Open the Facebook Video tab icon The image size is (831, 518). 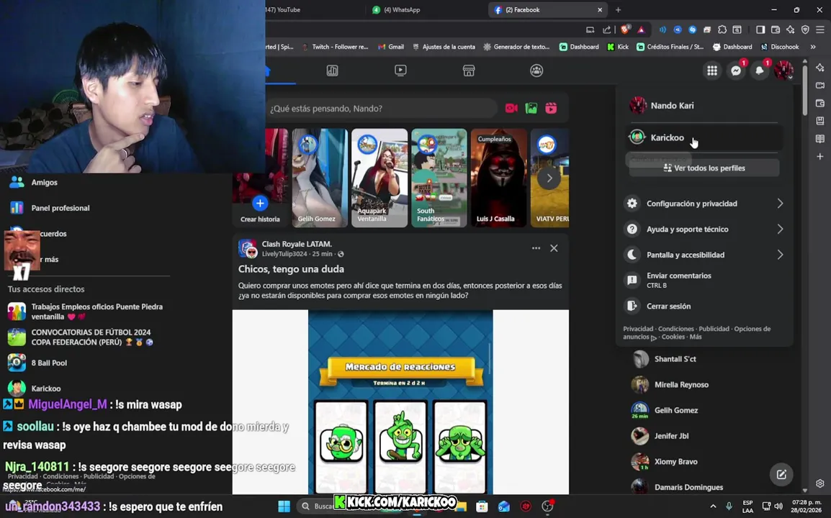pos(400,71)
